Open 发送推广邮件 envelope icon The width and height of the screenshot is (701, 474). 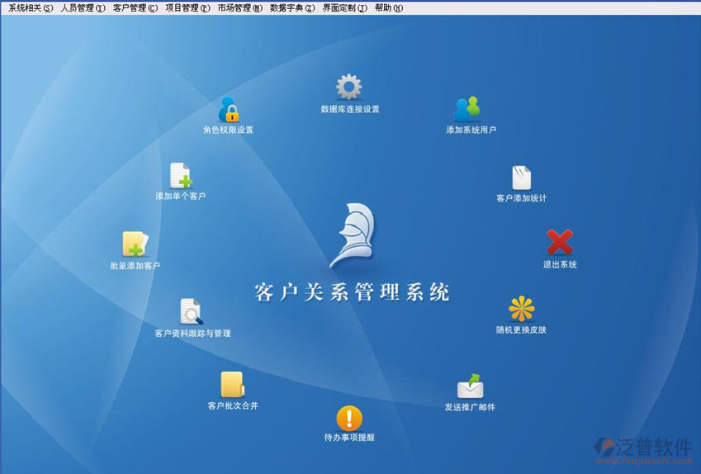[x=470, y=386]
